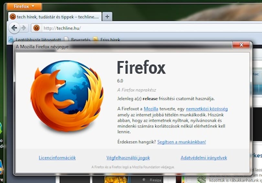Select the techline tech hírek tab
The width and height of the screenshot is (262, 183).
click(55, 17)
